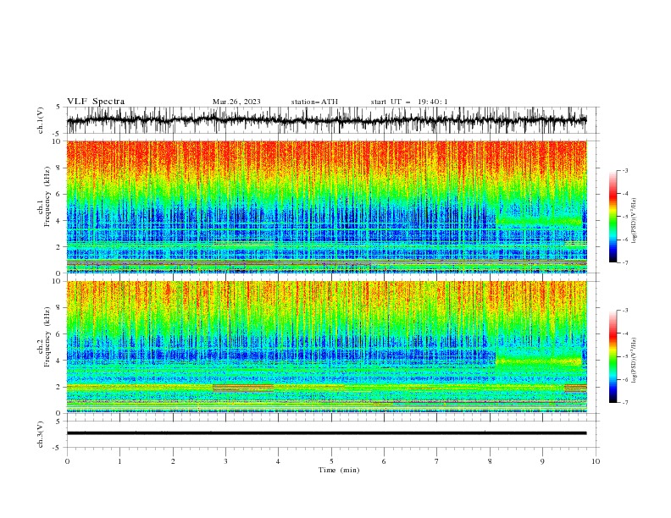The height and width of the screenshot is (518, 671).
Task: Click the "-7" tick on ch.2 color bar
Action: [625, 403]
